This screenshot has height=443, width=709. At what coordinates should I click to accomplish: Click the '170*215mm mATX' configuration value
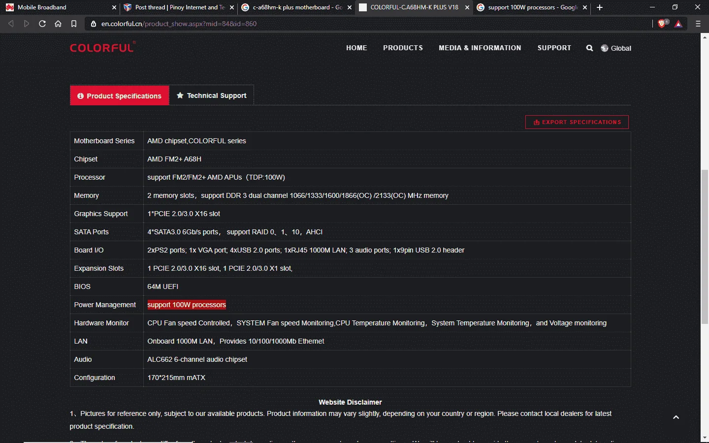point(176,378)
